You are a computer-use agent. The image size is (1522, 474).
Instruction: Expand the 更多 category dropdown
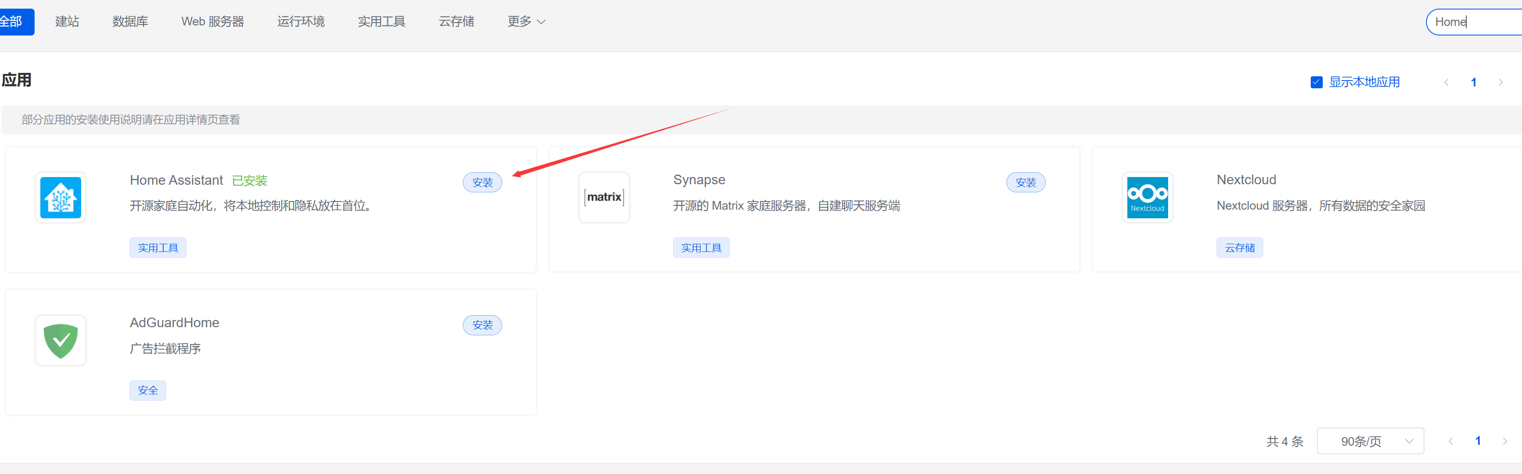coord(526,22)
